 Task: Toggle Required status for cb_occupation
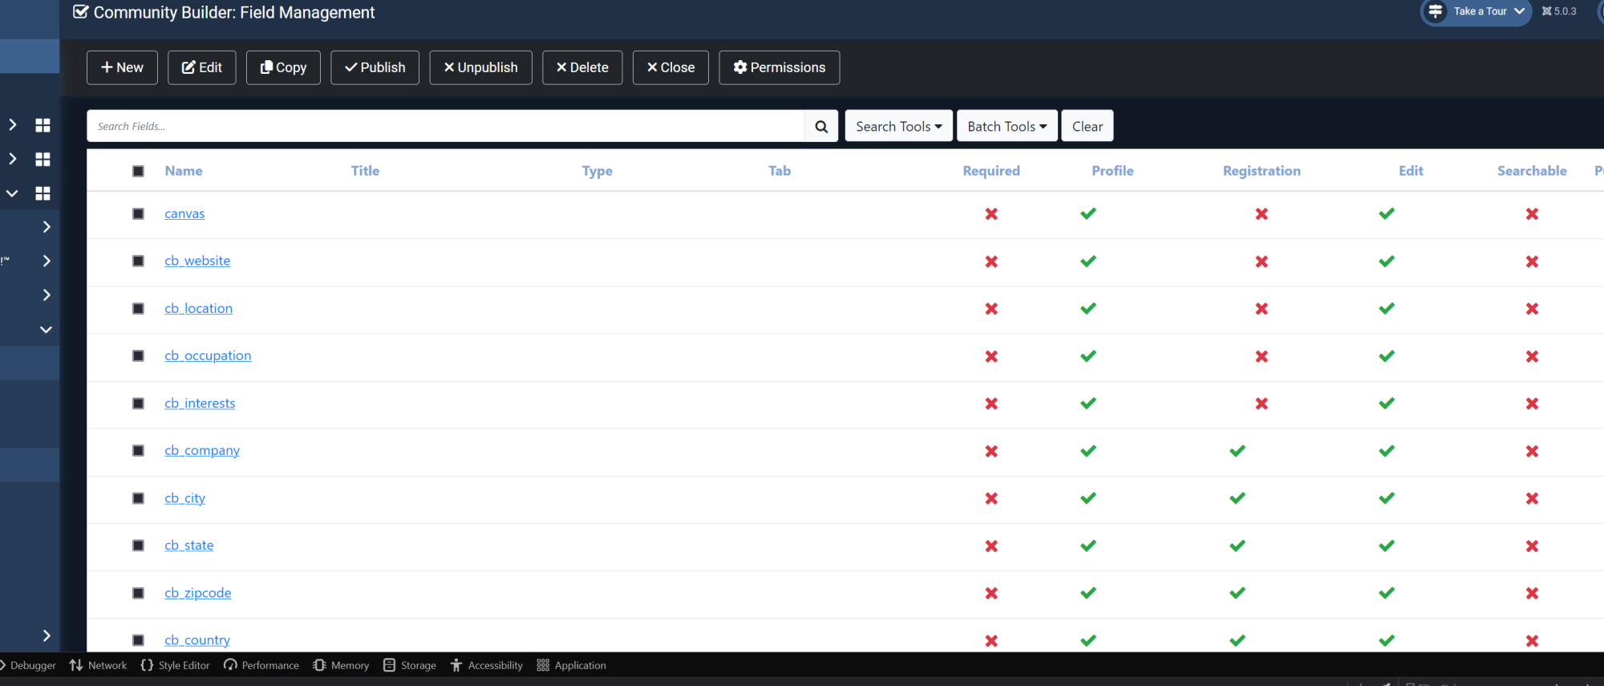click(x=991, y=356)
